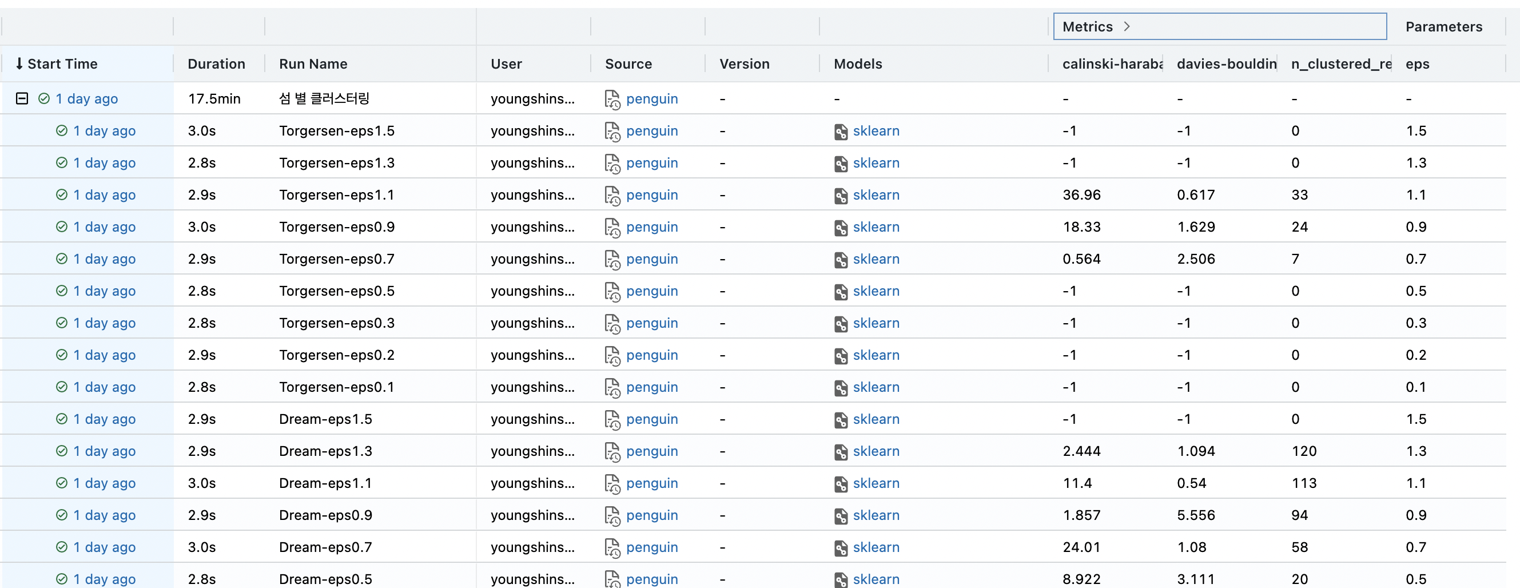Viewport: 1520px width, 588px height.
Task: Click the calinski-harabasz metric column header
Action: [1112, 63]
